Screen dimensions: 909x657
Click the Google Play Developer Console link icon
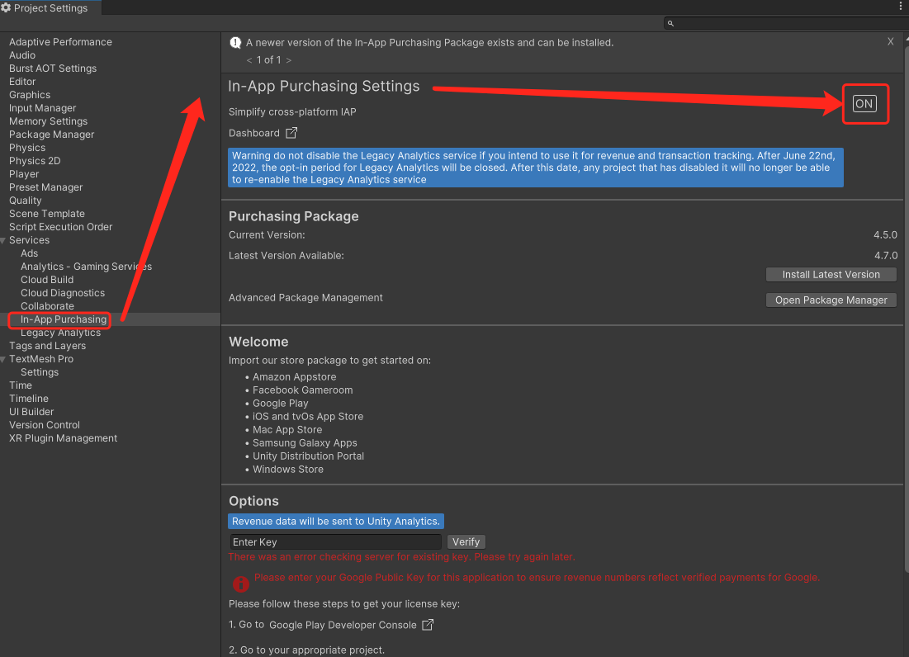coord(428,625)
